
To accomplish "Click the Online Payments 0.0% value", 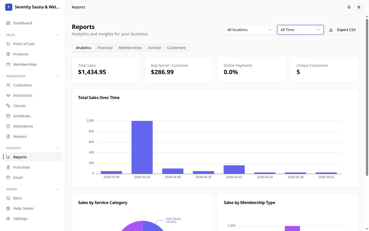I will click(231, 72).
